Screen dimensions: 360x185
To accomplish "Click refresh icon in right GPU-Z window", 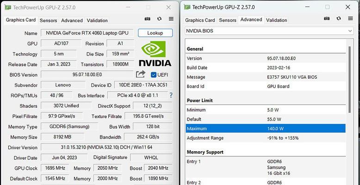I will [x=339, y=18].
